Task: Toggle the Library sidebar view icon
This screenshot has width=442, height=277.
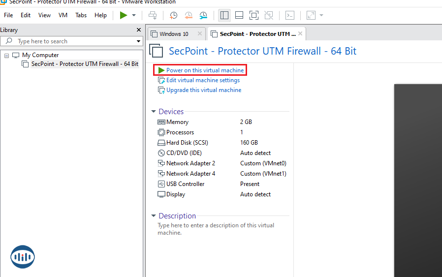Action: [x=224, y=15]
